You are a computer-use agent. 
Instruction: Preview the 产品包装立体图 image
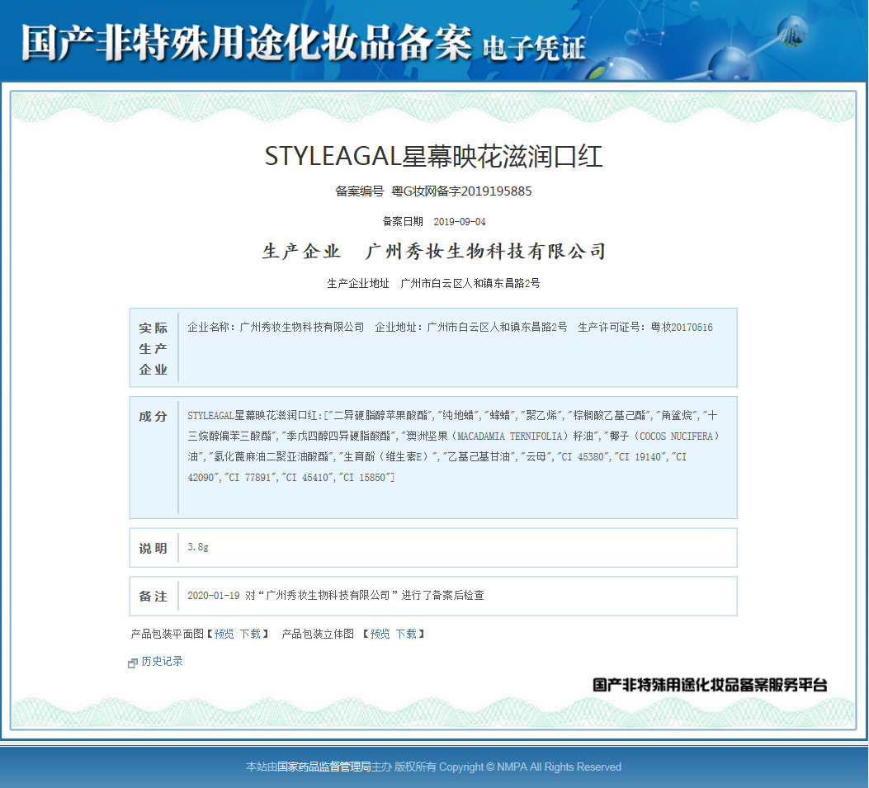pyautogui.click(x=380, y=634)
